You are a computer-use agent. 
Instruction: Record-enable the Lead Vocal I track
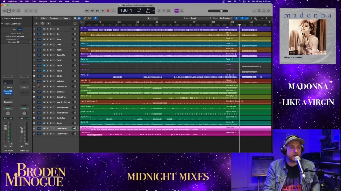(51, 128)
